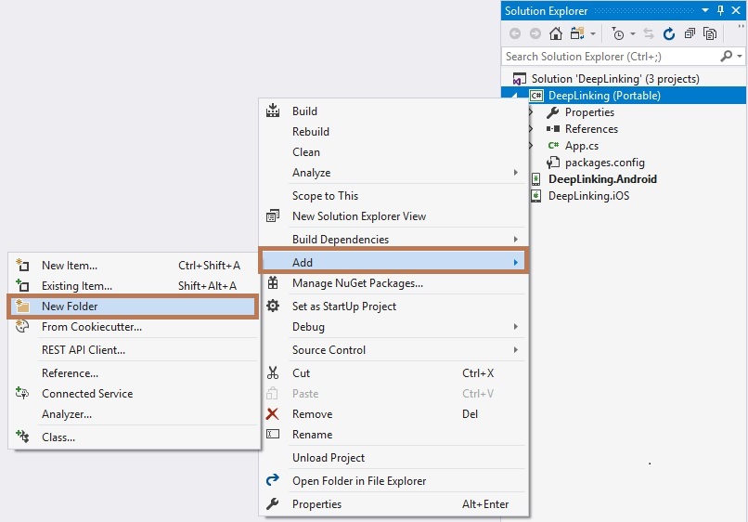Click Set as StartUp Project
The width and height of the screenshot is (748, 522).
pyautogui.click(x=343, y=307)
